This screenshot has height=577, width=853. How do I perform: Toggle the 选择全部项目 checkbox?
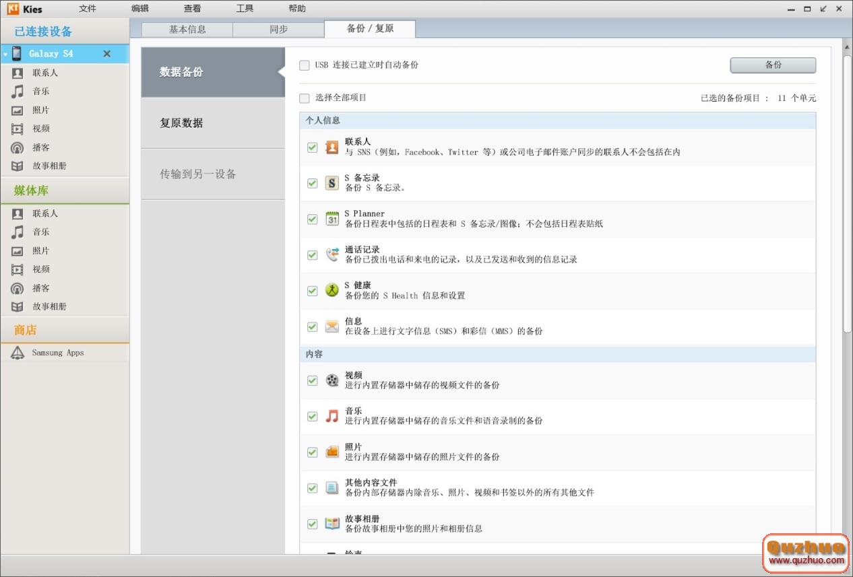click(x=305, y=98)
